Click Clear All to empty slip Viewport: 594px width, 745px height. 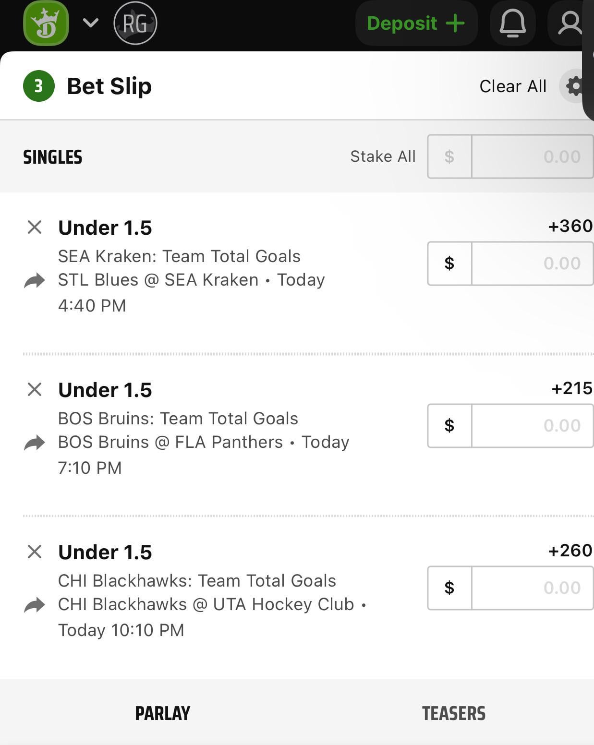513,86
